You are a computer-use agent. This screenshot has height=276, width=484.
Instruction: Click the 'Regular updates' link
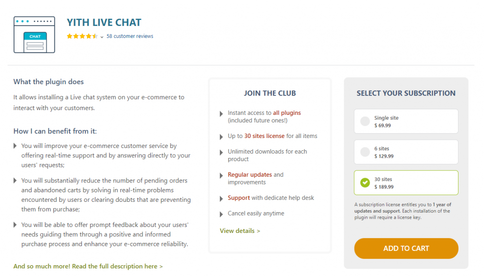tap(250, 175)
